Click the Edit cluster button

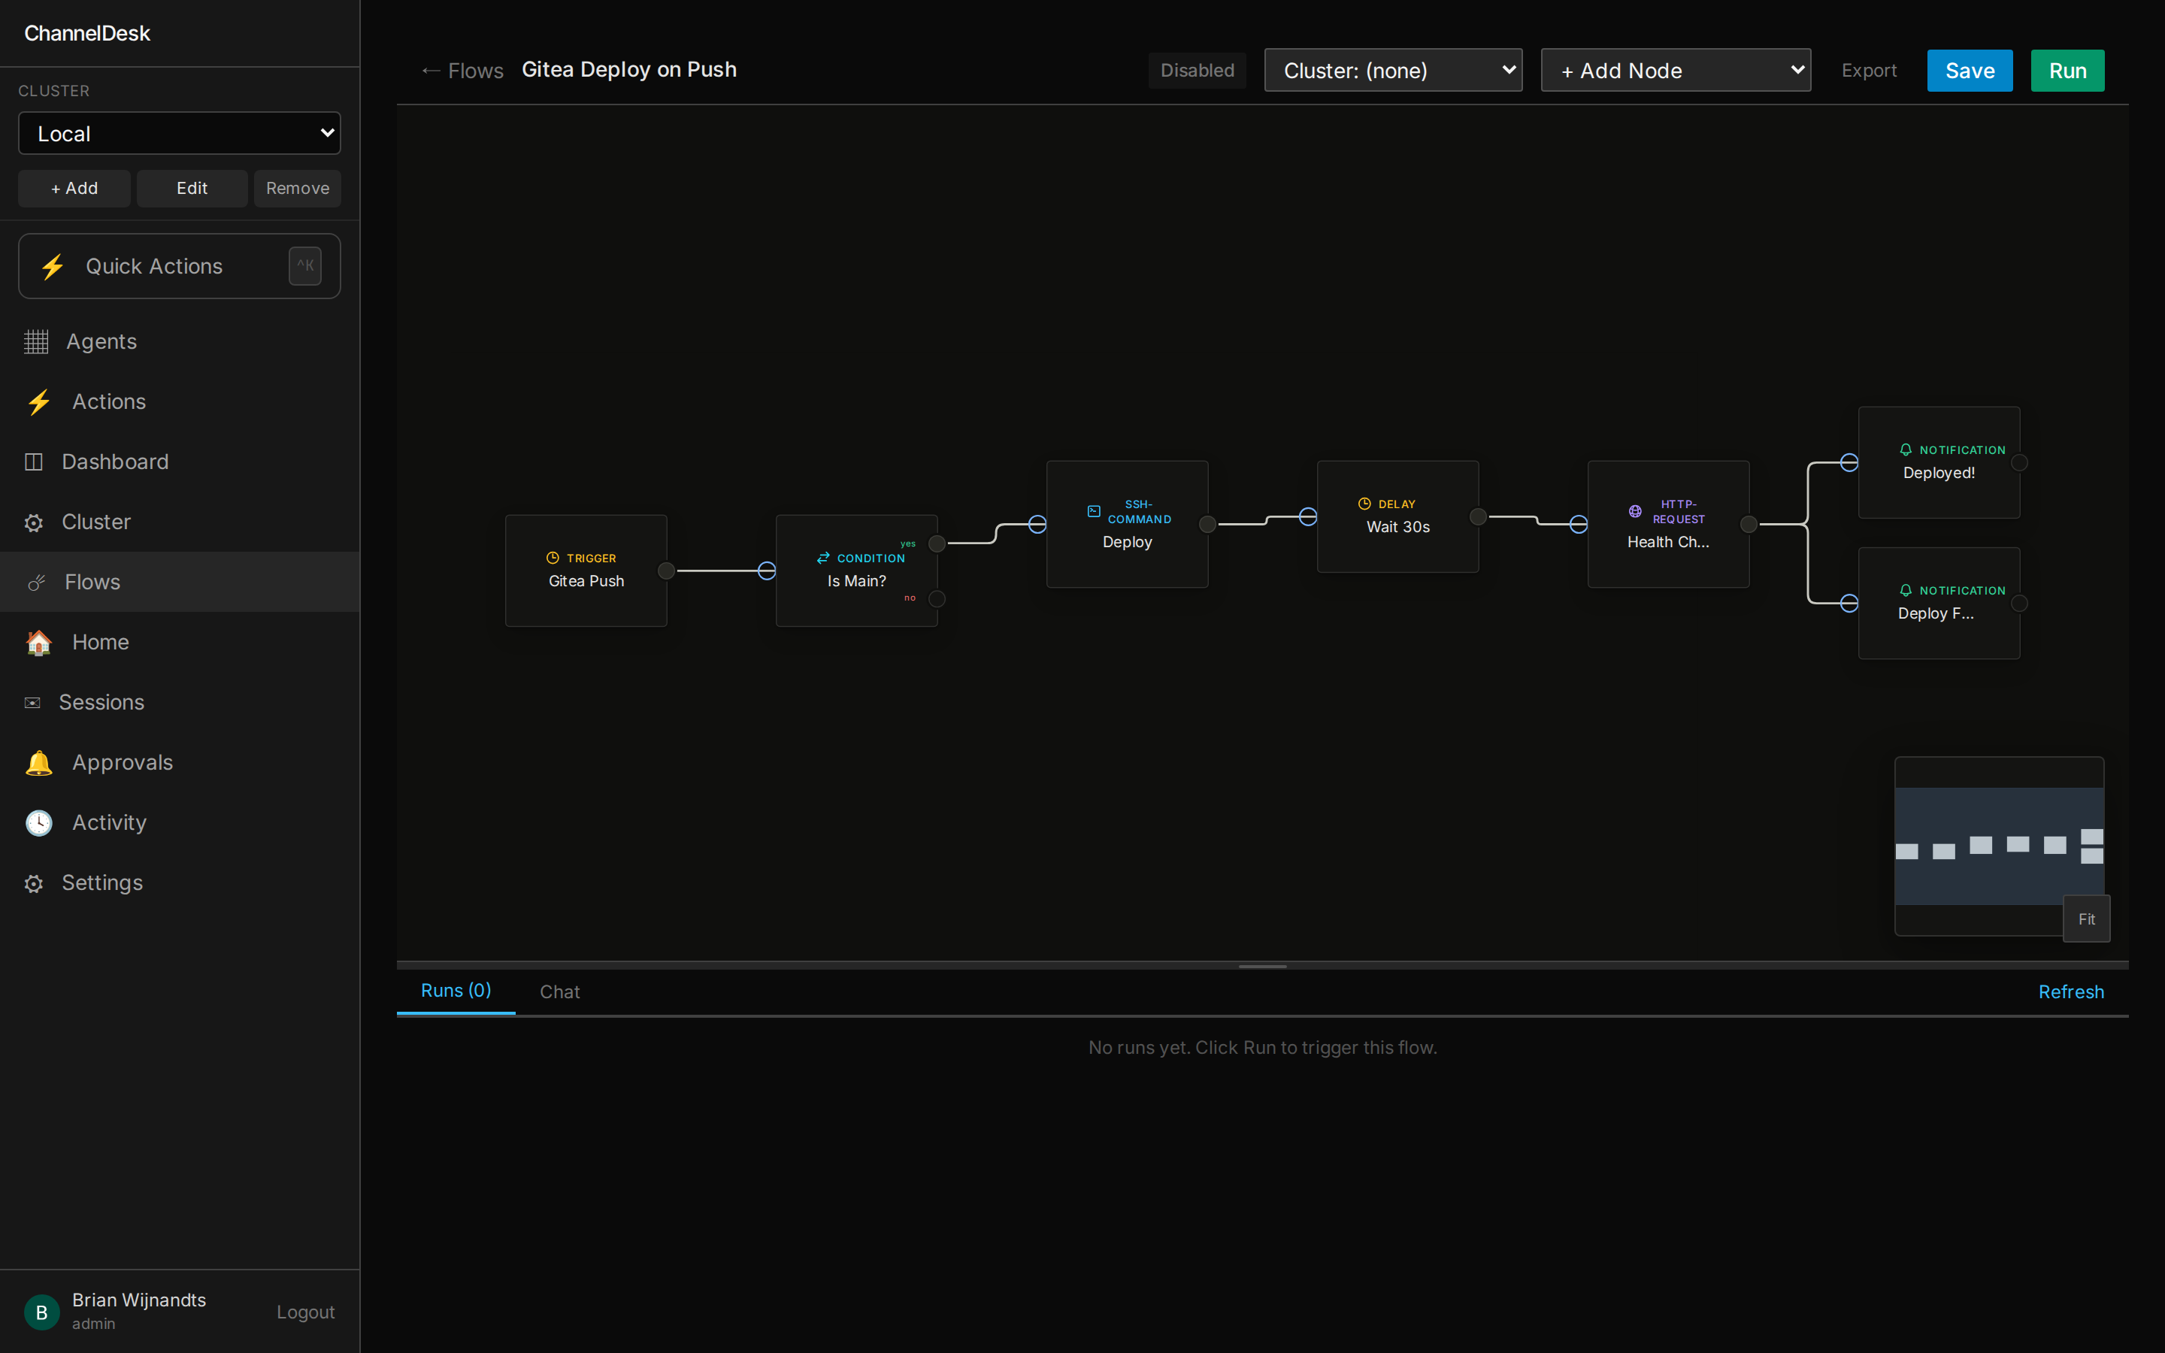tap(192, 189)
